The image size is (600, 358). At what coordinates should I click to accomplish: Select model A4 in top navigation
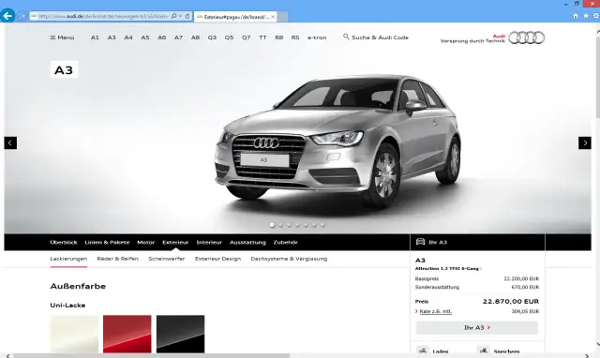point(128,37)
